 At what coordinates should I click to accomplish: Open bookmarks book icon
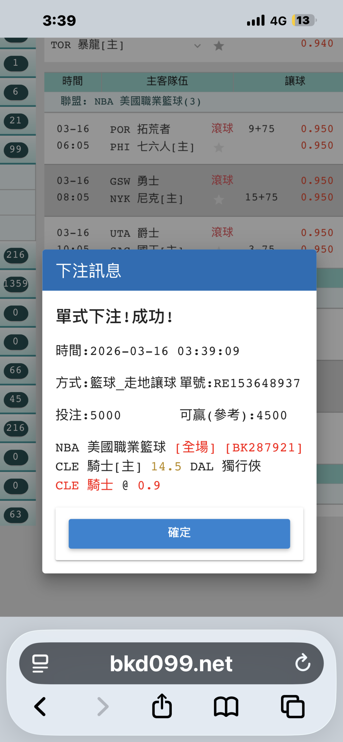(x=226, y=707)
